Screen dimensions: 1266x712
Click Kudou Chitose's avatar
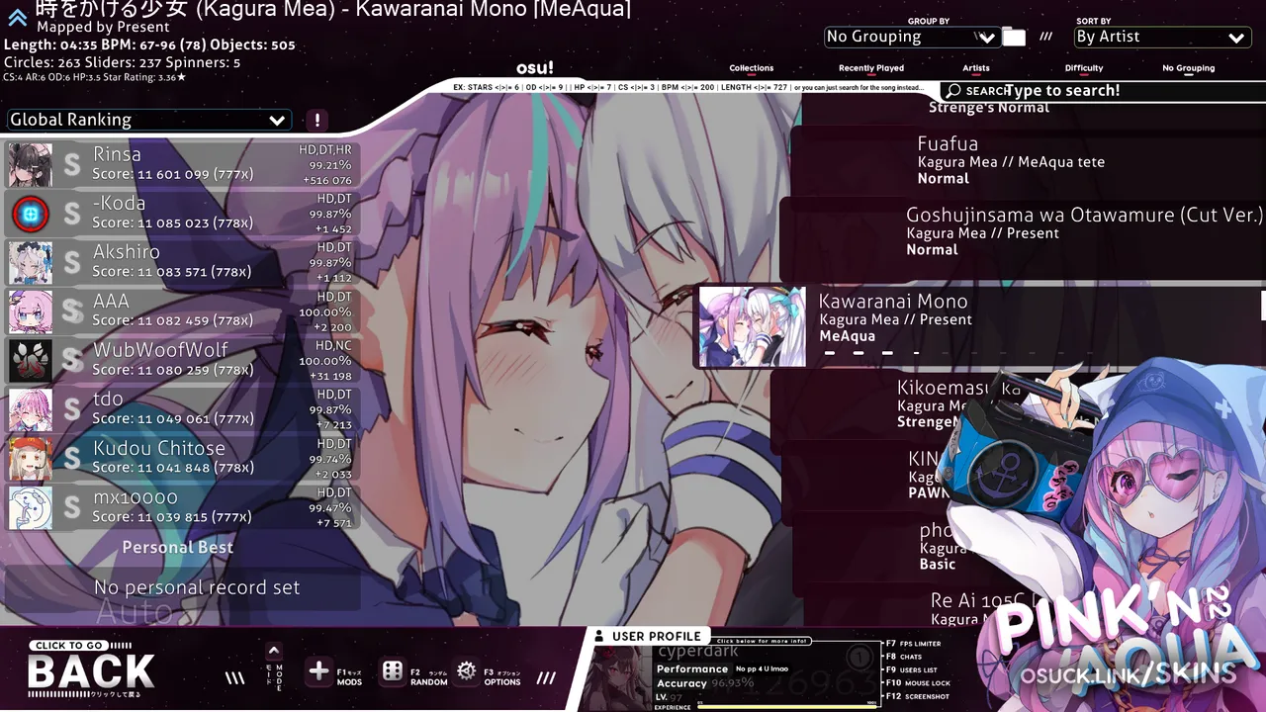pos(31,458)
